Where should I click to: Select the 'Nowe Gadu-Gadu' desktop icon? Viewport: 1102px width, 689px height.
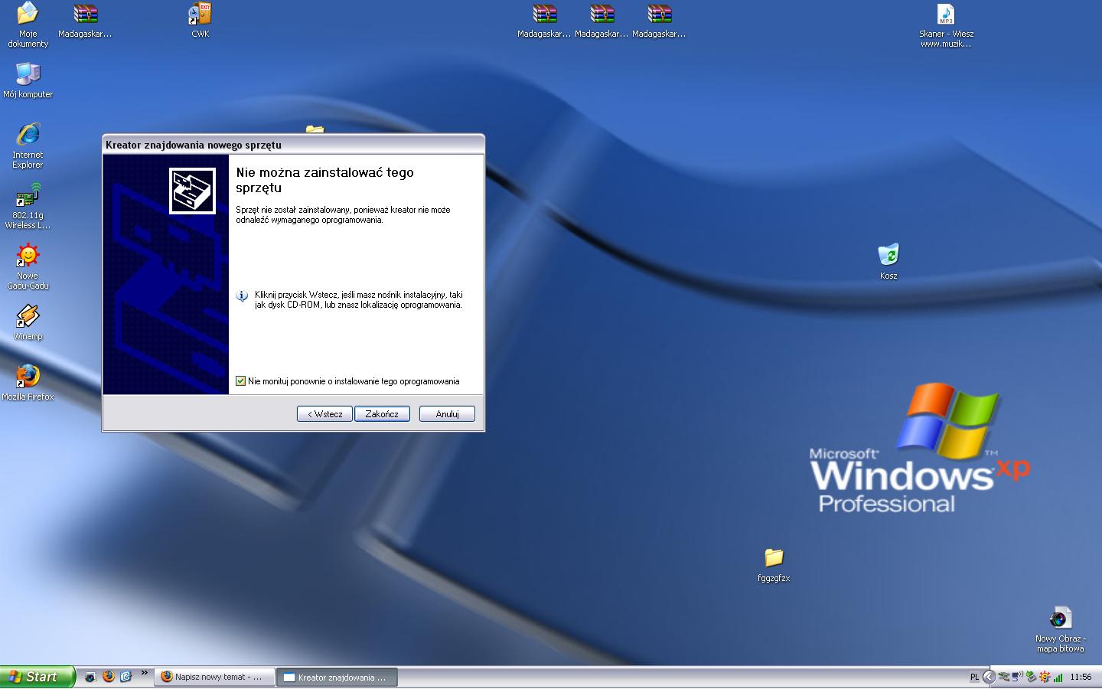pyautogui.click(x=28, y=267)
